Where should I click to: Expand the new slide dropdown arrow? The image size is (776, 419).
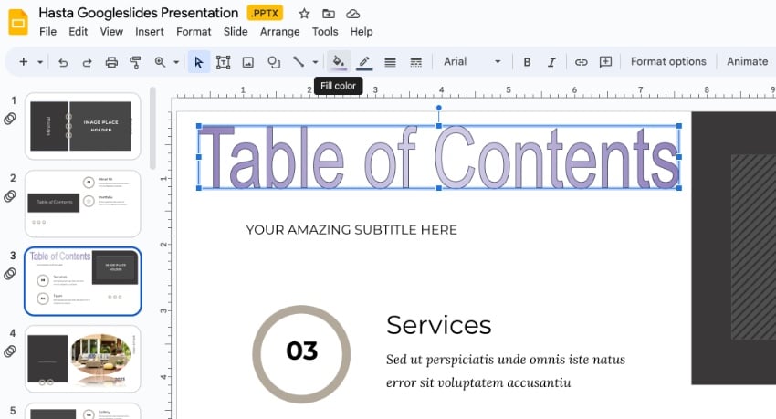tap(40, 62)
